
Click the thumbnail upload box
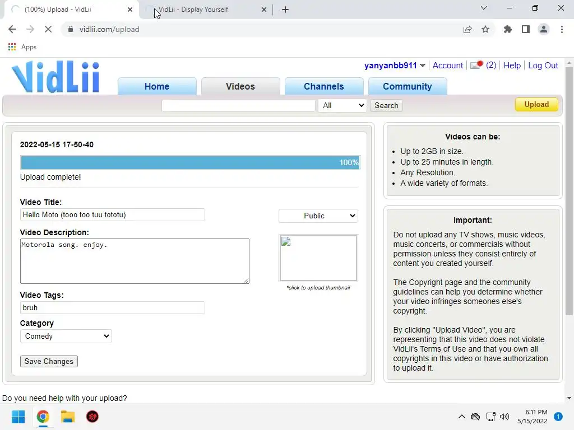(x=318, y=258)
